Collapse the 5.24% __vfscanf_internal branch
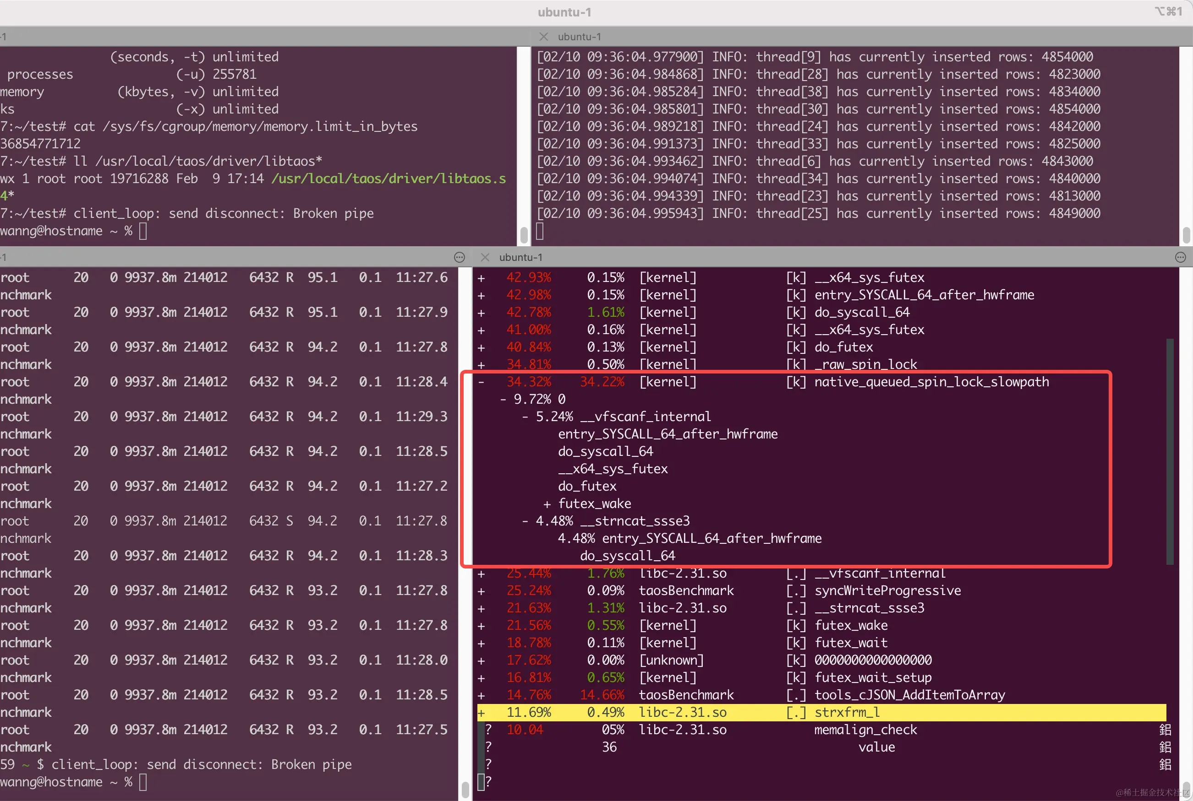This screenshot has height=801, width=1193. click(525, 417)
